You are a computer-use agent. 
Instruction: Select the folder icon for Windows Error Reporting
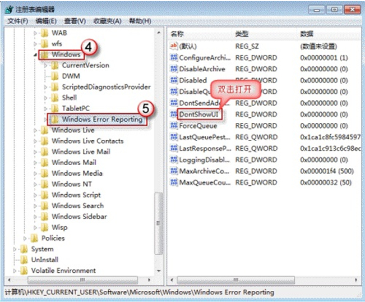click(55, 120)
